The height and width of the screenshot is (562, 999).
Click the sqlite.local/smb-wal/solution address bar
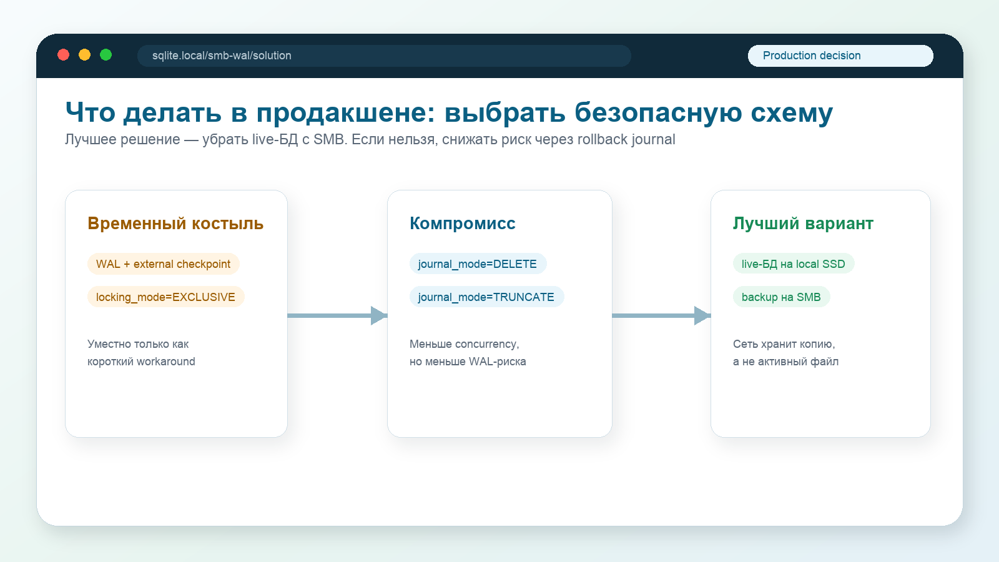point(384,56)
